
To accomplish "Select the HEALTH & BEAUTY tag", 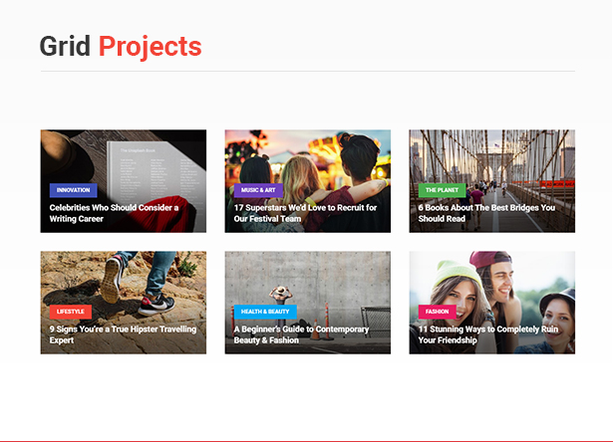I will (265, 312).
